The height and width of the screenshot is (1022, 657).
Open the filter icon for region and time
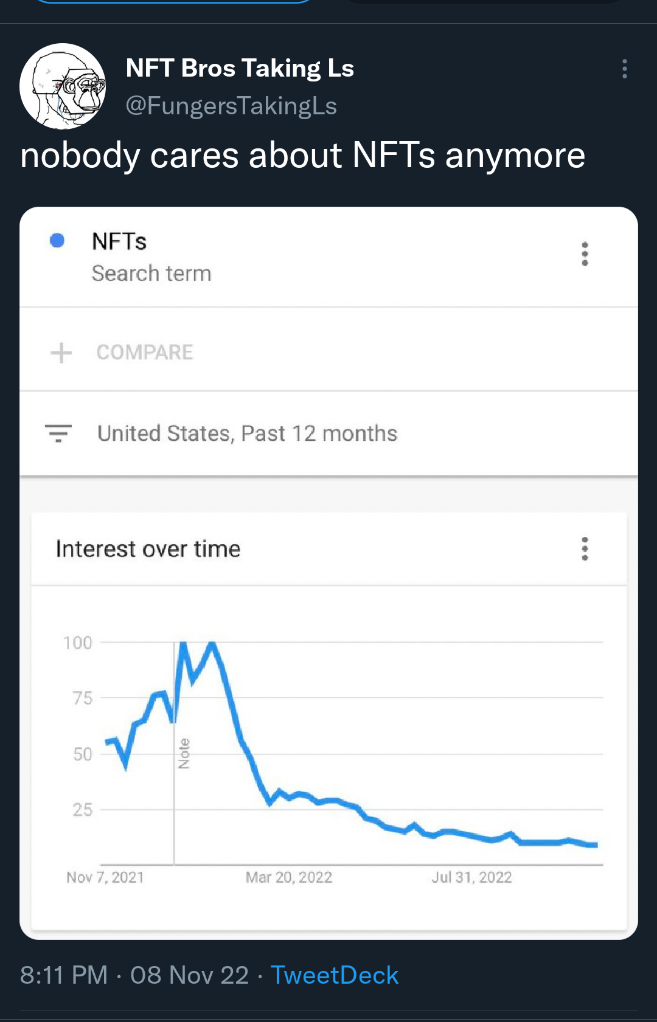pyautogui.click(x=58, y=433)
